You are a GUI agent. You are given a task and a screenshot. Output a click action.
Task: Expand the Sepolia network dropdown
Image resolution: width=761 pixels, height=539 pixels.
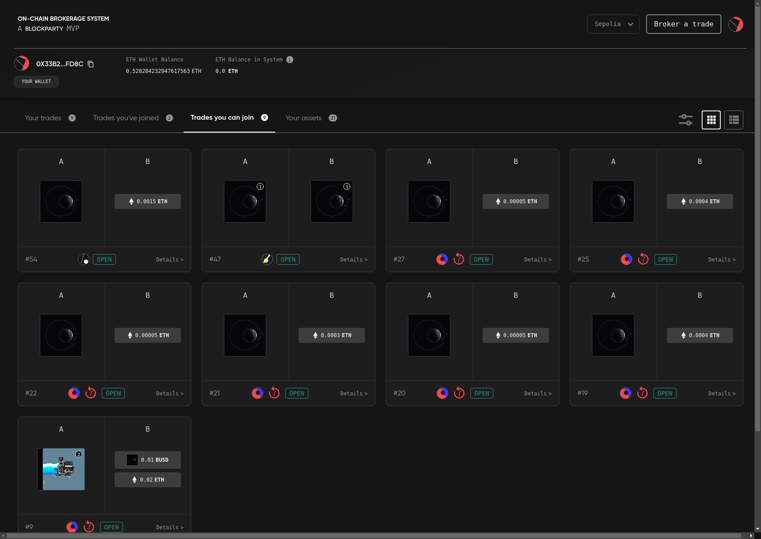(x=613, y=24)
